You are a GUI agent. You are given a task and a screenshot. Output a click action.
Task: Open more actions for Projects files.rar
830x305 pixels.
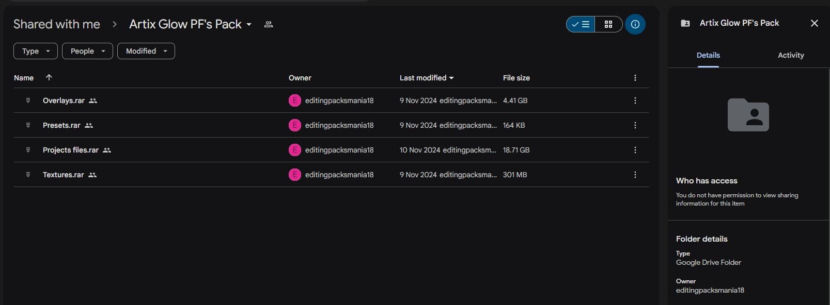tap(635, 150)
